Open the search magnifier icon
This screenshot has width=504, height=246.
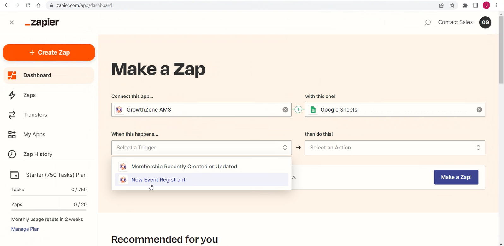(428, 22)
